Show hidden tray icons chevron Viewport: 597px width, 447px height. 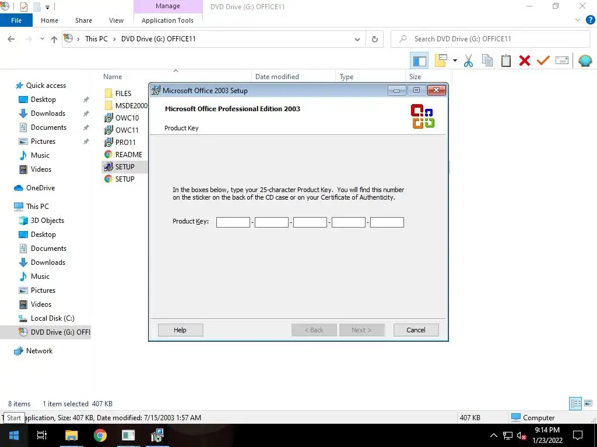[x=493, y=435]
